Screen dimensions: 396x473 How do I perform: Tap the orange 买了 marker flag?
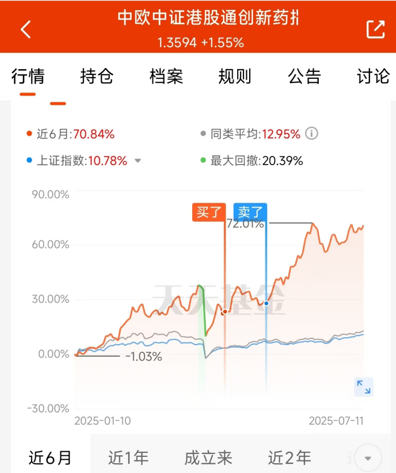tap(209, 212)
